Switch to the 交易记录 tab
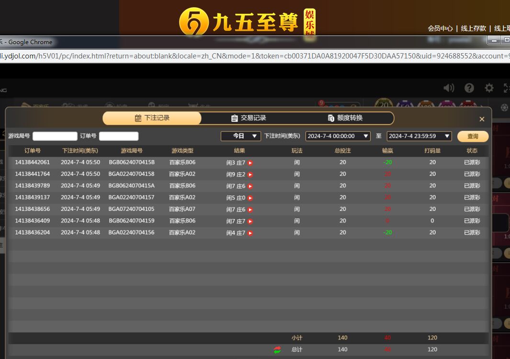 [249, 118]
